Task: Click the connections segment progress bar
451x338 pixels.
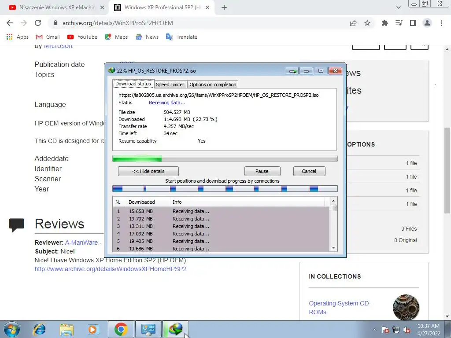Action: [x=225, y=189]
